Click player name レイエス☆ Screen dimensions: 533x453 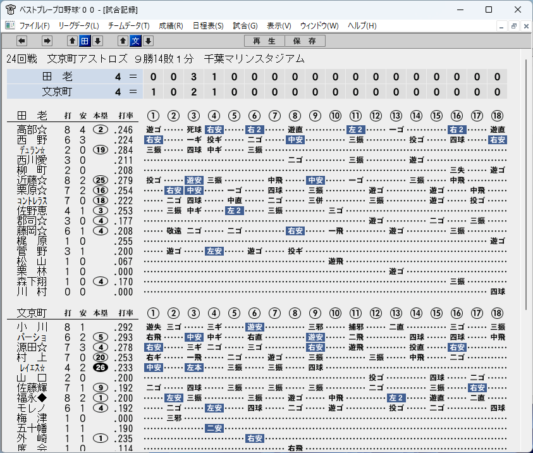(x=32, y=368)
